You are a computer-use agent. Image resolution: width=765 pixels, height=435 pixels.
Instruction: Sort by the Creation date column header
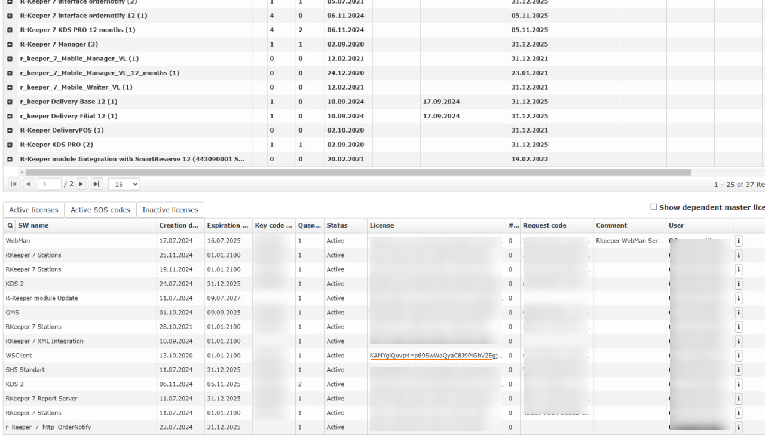point(179,225)
